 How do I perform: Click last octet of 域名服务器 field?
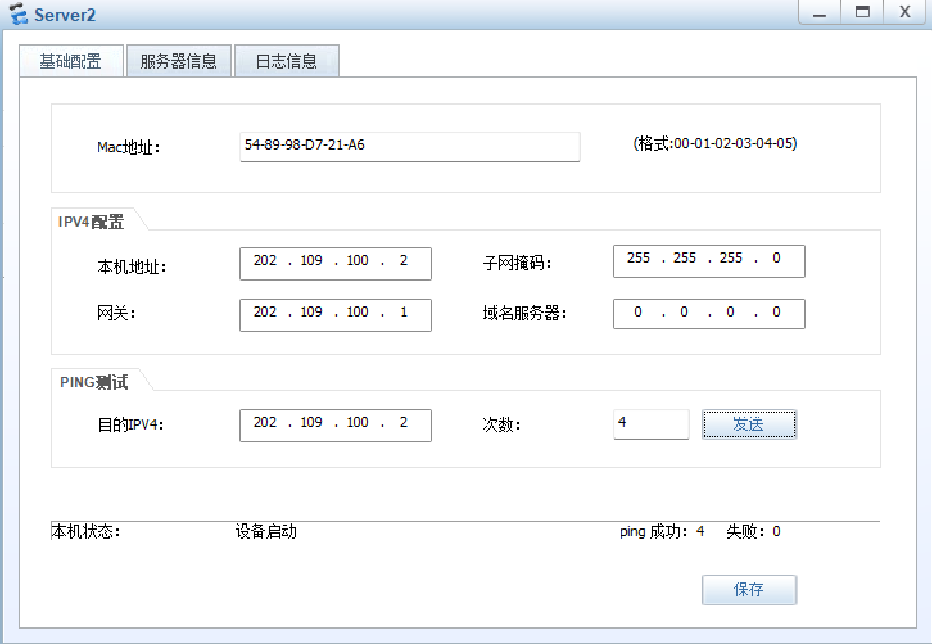click(x=777, y=313)
